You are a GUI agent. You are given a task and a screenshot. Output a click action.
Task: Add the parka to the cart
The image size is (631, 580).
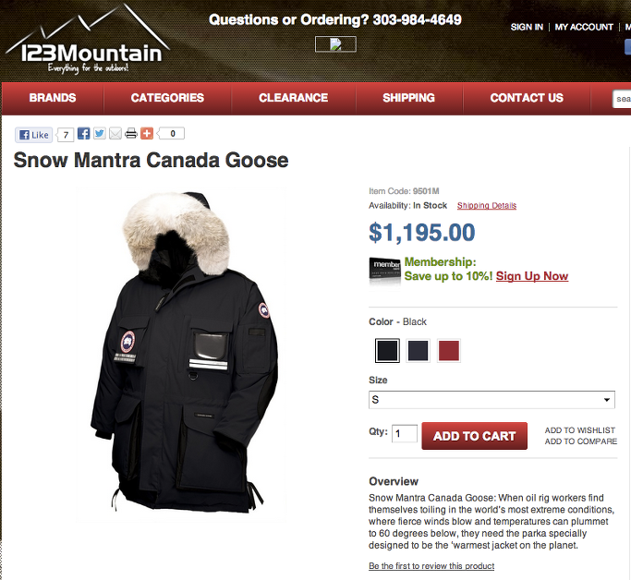475,436
